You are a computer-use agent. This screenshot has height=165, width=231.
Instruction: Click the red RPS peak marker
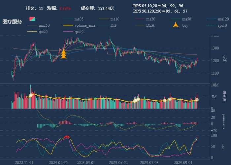click(x=66, y=137)
